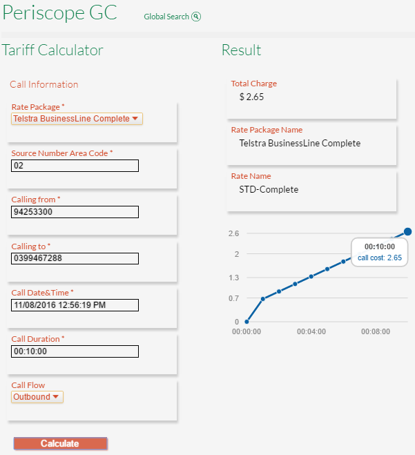Screen dimensions: 415x455
Task: Click the Call Information section label
Action: 44,84
